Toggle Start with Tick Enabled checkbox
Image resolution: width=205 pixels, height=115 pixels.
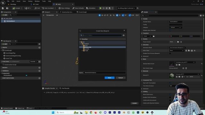tap(170, 83)
